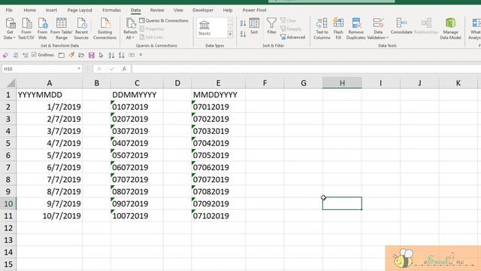Switch to the Insert tab
The image size is (481, 271).
[51, 10]
